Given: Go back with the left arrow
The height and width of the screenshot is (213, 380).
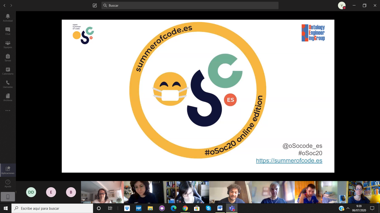Looking at the screenshot, I should [x=4, y=5].
